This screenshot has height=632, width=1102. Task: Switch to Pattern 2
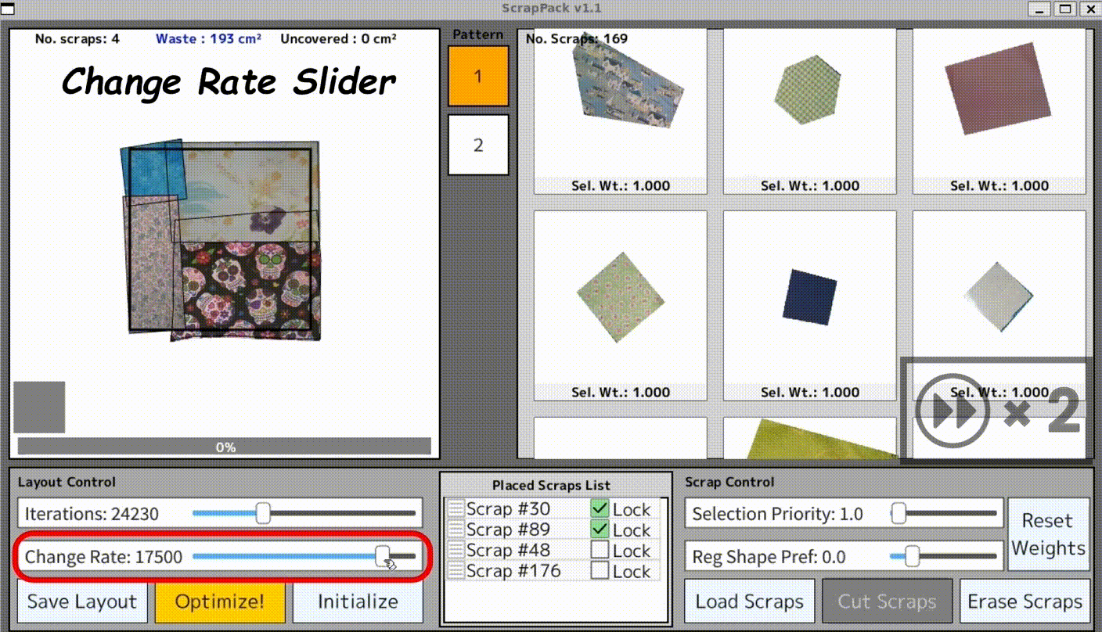coord(478,145)
